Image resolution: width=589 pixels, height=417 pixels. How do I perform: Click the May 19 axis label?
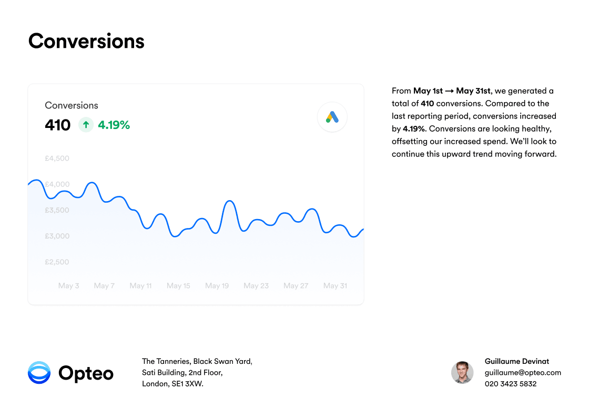click(217, 286)
